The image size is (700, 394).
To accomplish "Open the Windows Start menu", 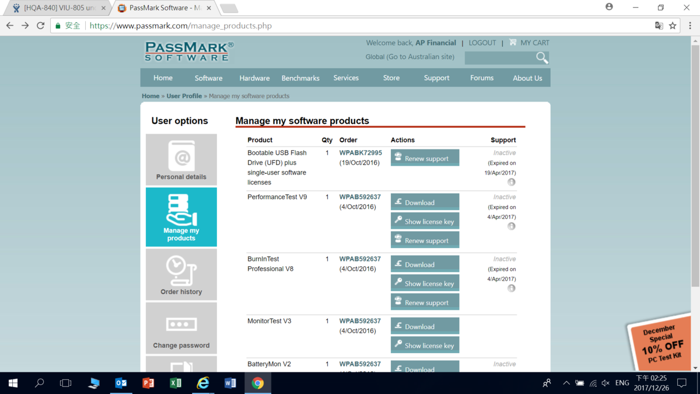I will pyautogui.click(x=13, y=383).
